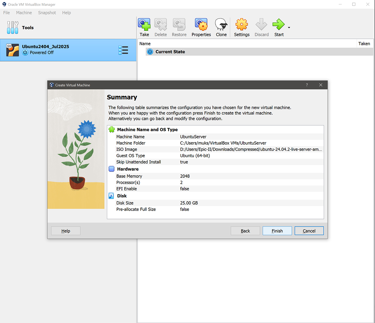Viewport: 375px width, 323px height.
Task: Click the Disk Size value 25.00 GB
Action: pyautogui.click(x=189, y=203)
